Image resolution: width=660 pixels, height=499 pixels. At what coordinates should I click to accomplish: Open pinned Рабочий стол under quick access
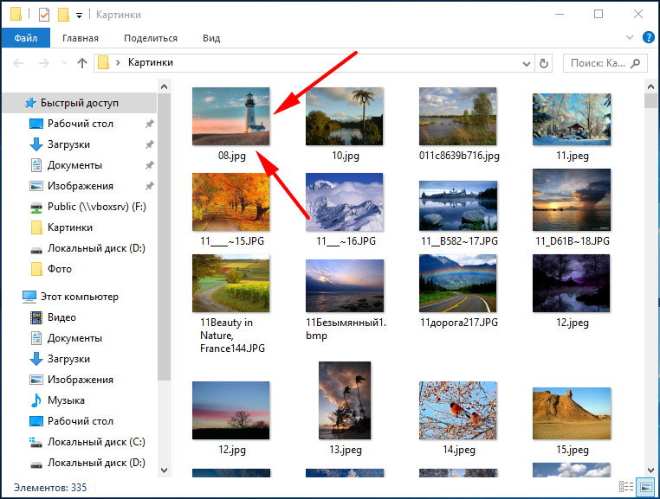click(80, 124)
